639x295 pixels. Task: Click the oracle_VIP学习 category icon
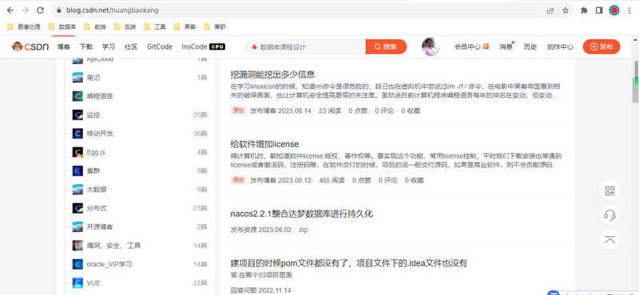click(x=77, y=264)
